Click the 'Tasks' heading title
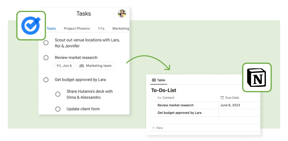This screenshot has width=288, height=141. coord(84,13)
